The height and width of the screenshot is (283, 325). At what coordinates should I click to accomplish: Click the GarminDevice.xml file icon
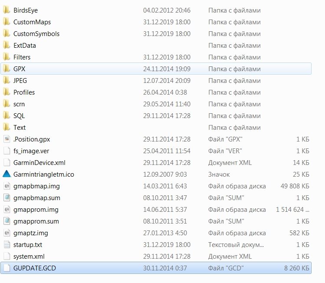(x=7, y=162)
